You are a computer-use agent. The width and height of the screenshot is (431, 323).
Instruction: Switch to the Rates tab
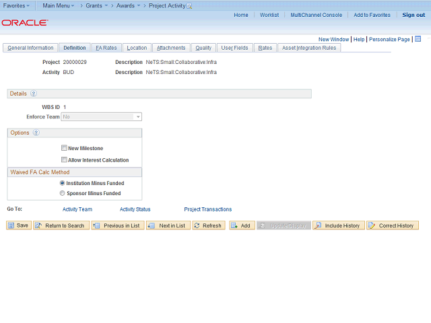265,48
